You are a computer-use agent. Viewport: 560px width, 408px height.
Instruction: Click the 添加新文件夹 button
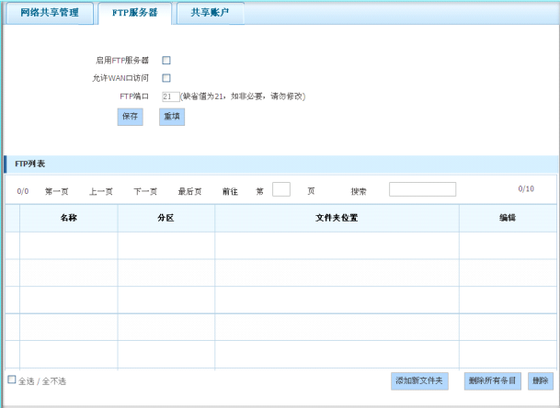[419, 380]
